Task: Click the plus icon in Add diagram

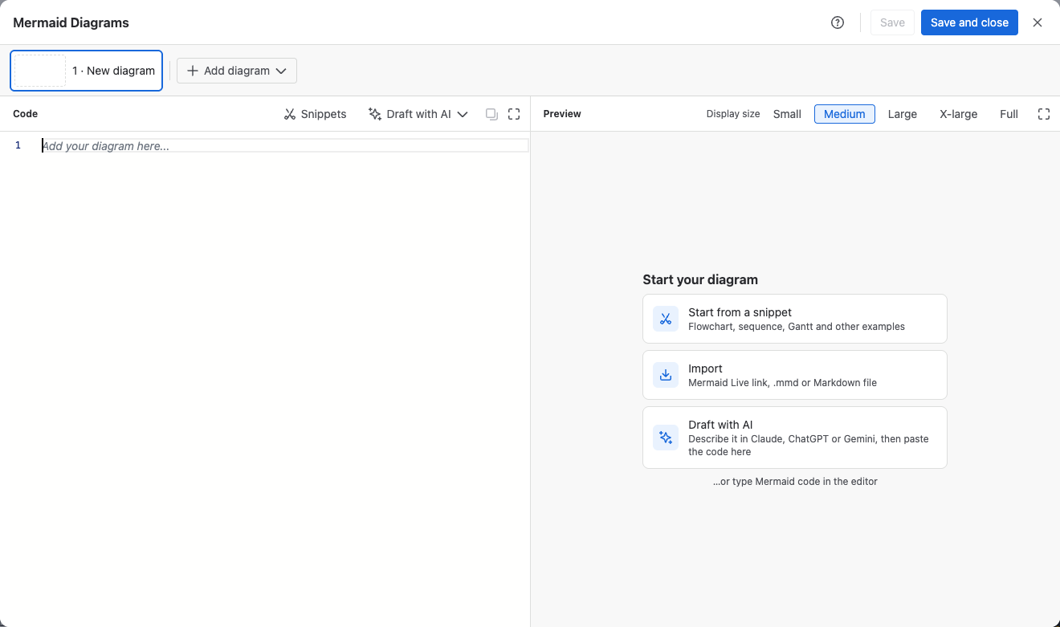Action: tap(193, 71)
